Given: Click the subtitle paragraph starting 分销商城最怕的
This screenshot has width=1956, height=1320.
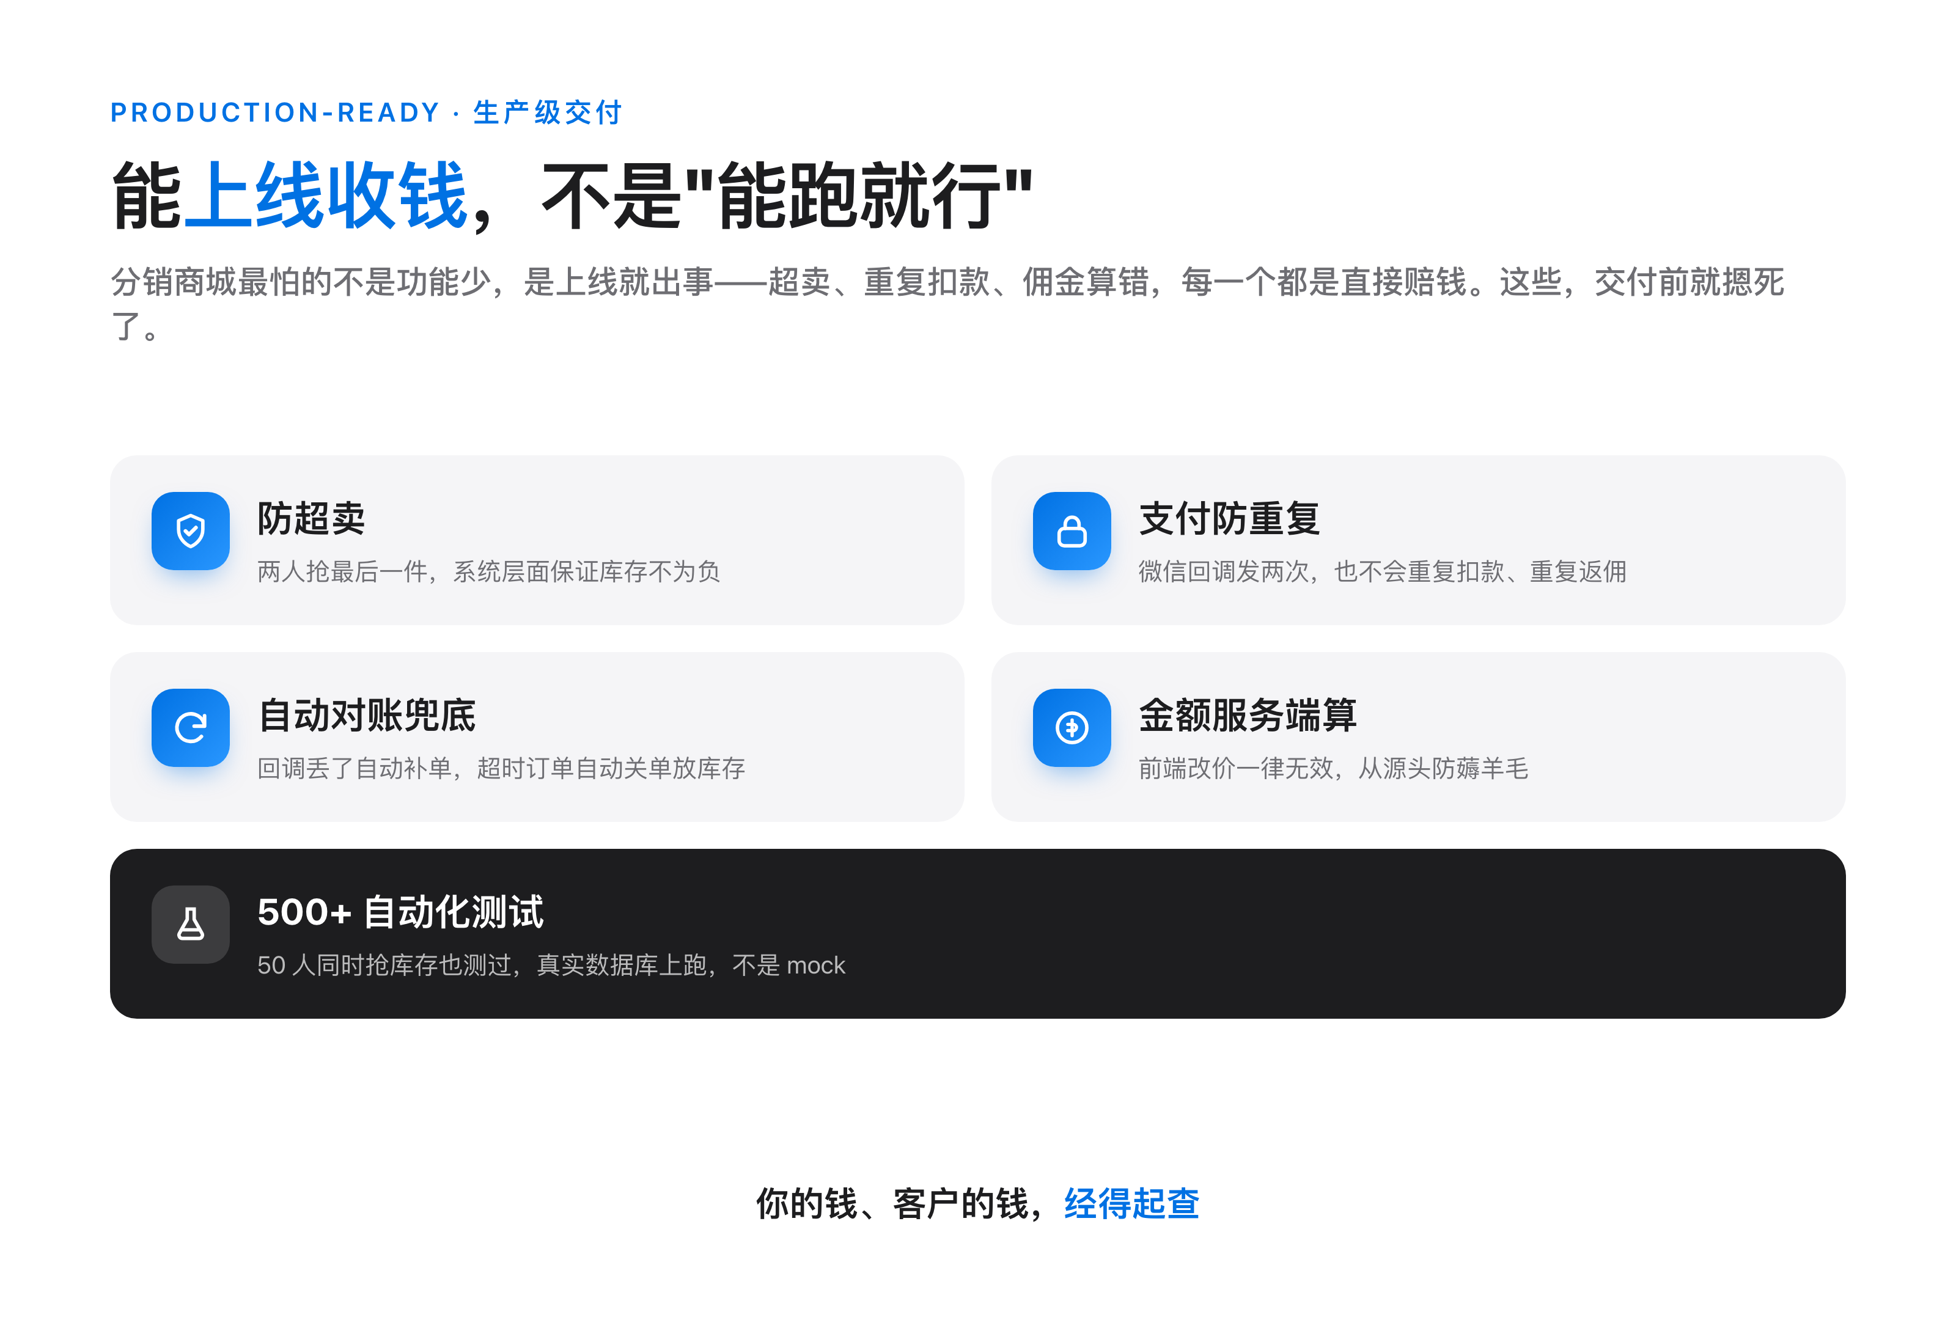Looking at the screenshot, I should pos(947,304).
